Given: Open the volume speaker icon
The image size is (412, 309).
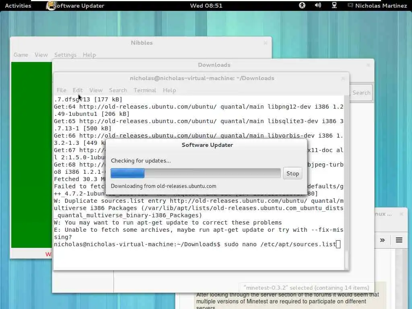Looking at the screenshot, I should coord(318,5).
